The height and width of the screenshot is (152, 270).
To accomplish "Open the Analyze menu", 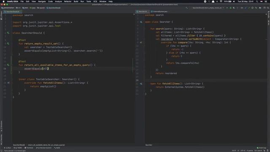I will (x=58, y=1).
